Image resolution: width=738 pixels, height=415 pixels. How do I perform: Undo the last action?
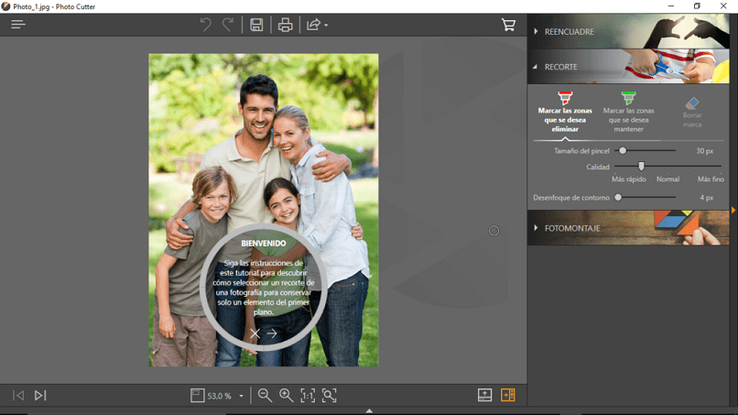(205, 25)
